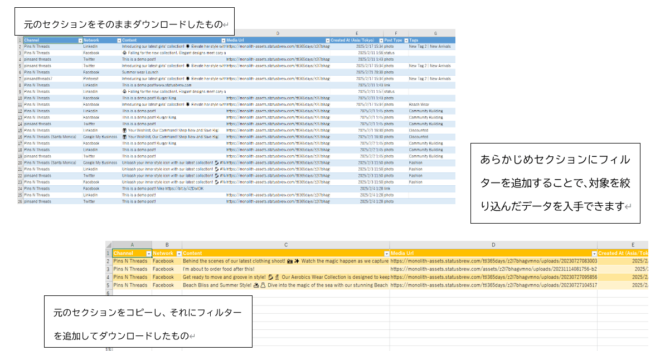
Task: Select the 'pinsandthreads7' channel cell
Action: pyautogui.click(x=53, y=79)
